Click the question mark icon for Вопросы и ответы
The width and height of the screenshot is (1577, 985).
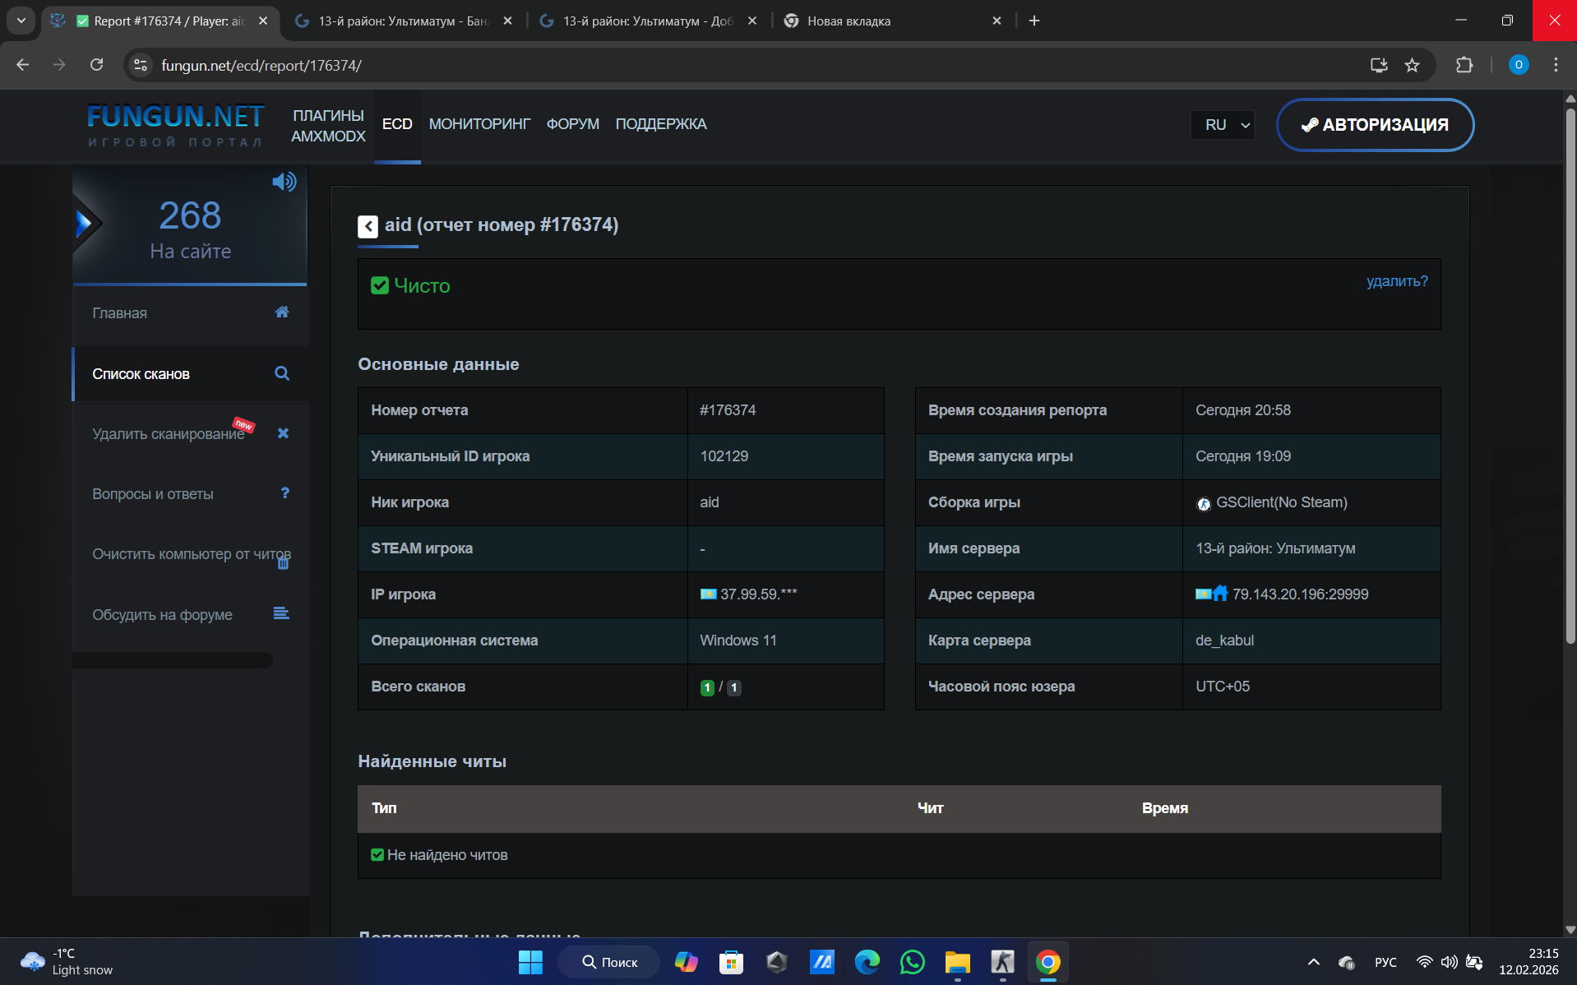(x=284, y=493)
